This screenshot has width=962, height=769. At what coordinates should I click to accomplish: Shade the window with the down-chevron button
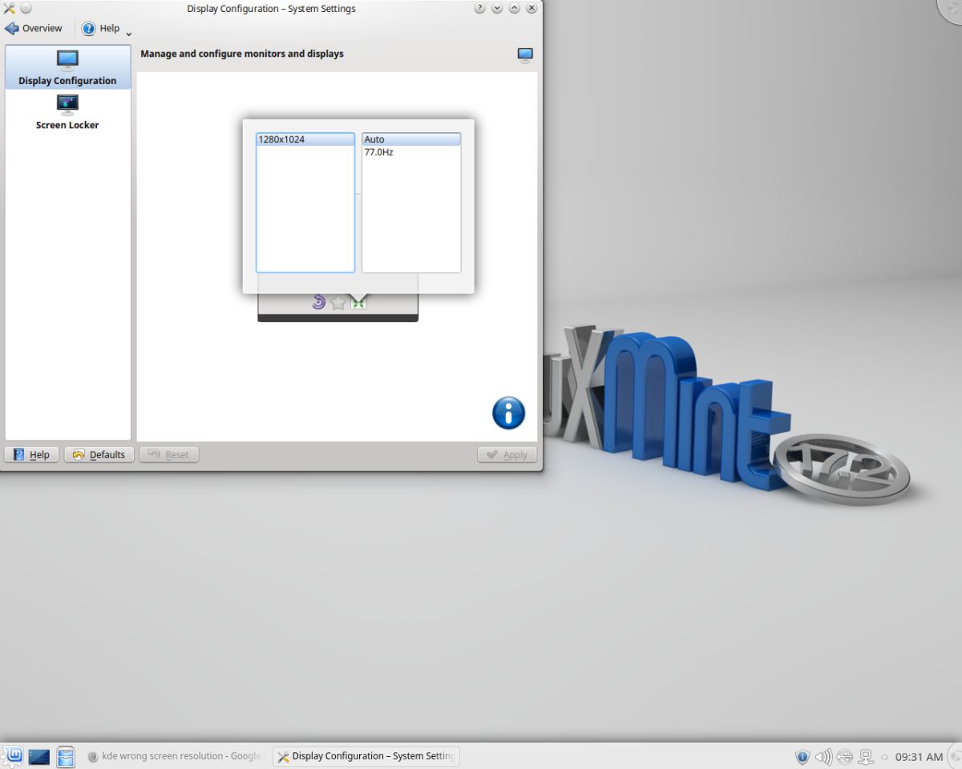497,9
